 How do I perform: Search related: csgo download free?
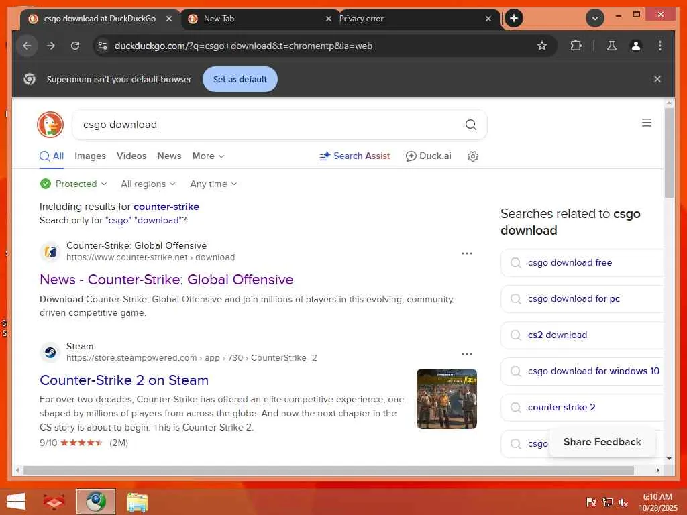pos(582,263)
